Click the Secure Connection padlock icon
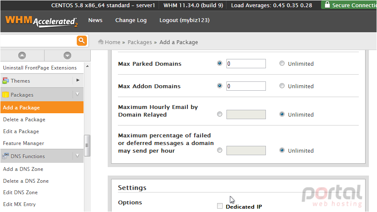 [x=327, y=5]
